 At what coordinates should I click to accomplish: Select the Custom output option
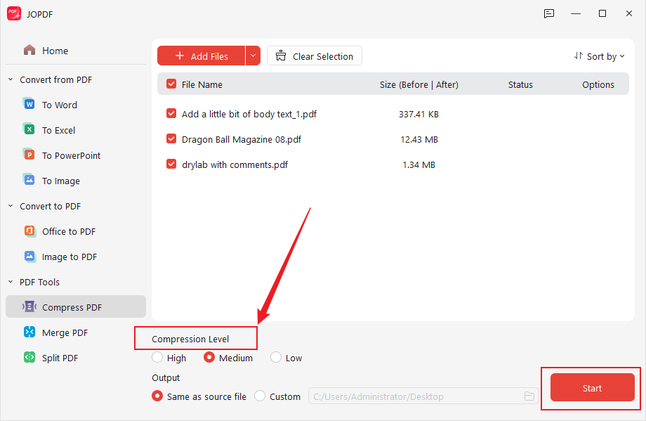coord(259,396)
